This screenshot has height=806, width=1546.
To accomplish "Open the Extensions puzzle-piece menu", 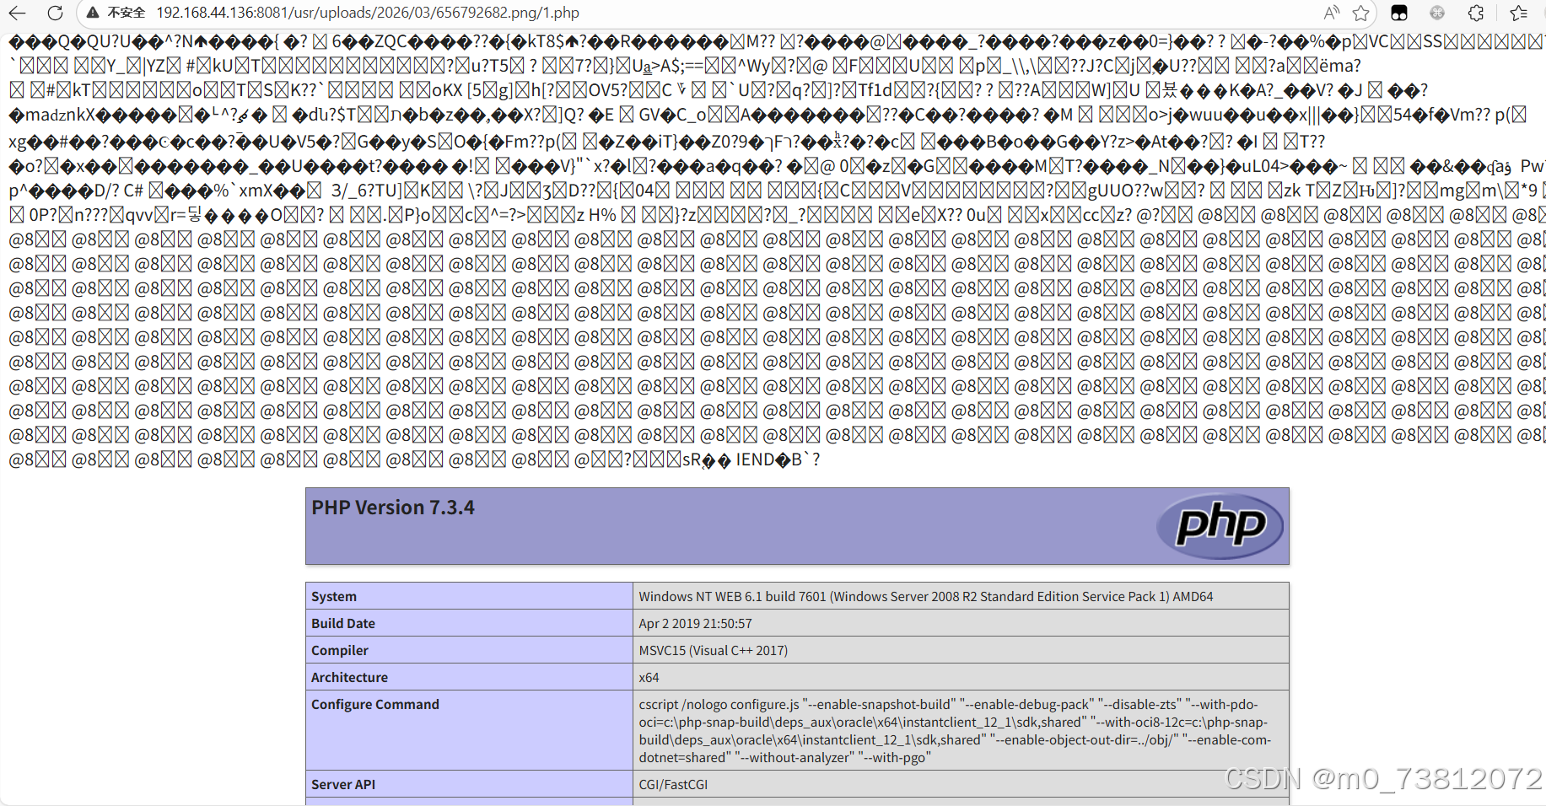I will 1476,13.
